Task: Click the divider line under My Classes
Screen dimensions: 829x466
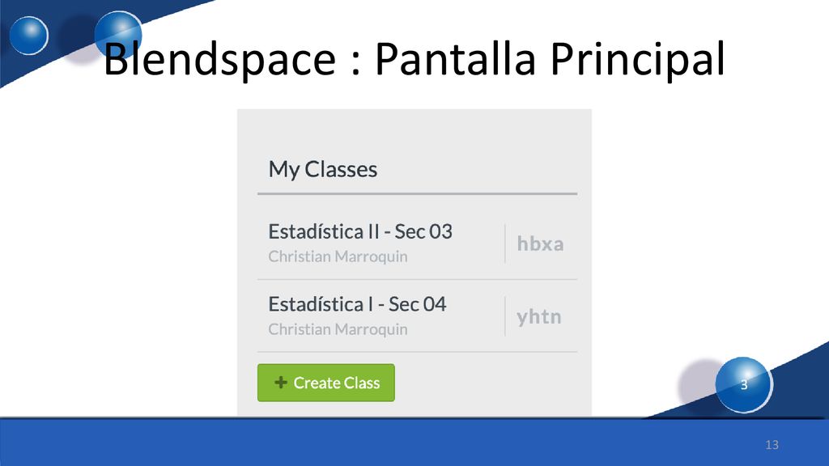Action: [417, 194]
